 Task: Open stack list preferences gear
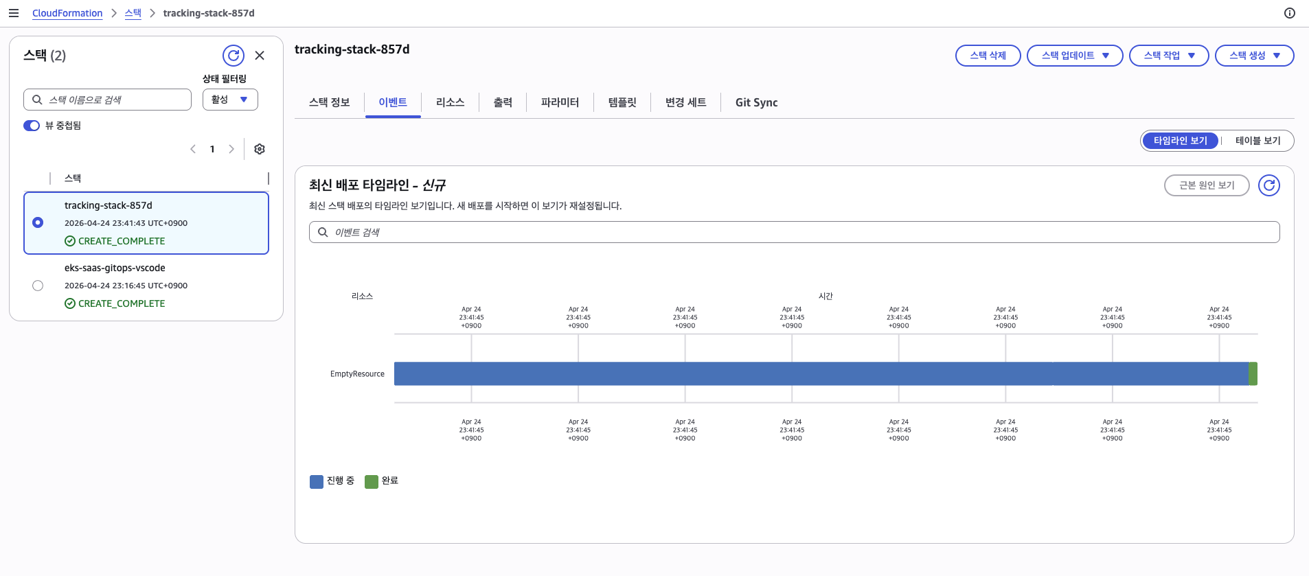click(x=260, y=149)
